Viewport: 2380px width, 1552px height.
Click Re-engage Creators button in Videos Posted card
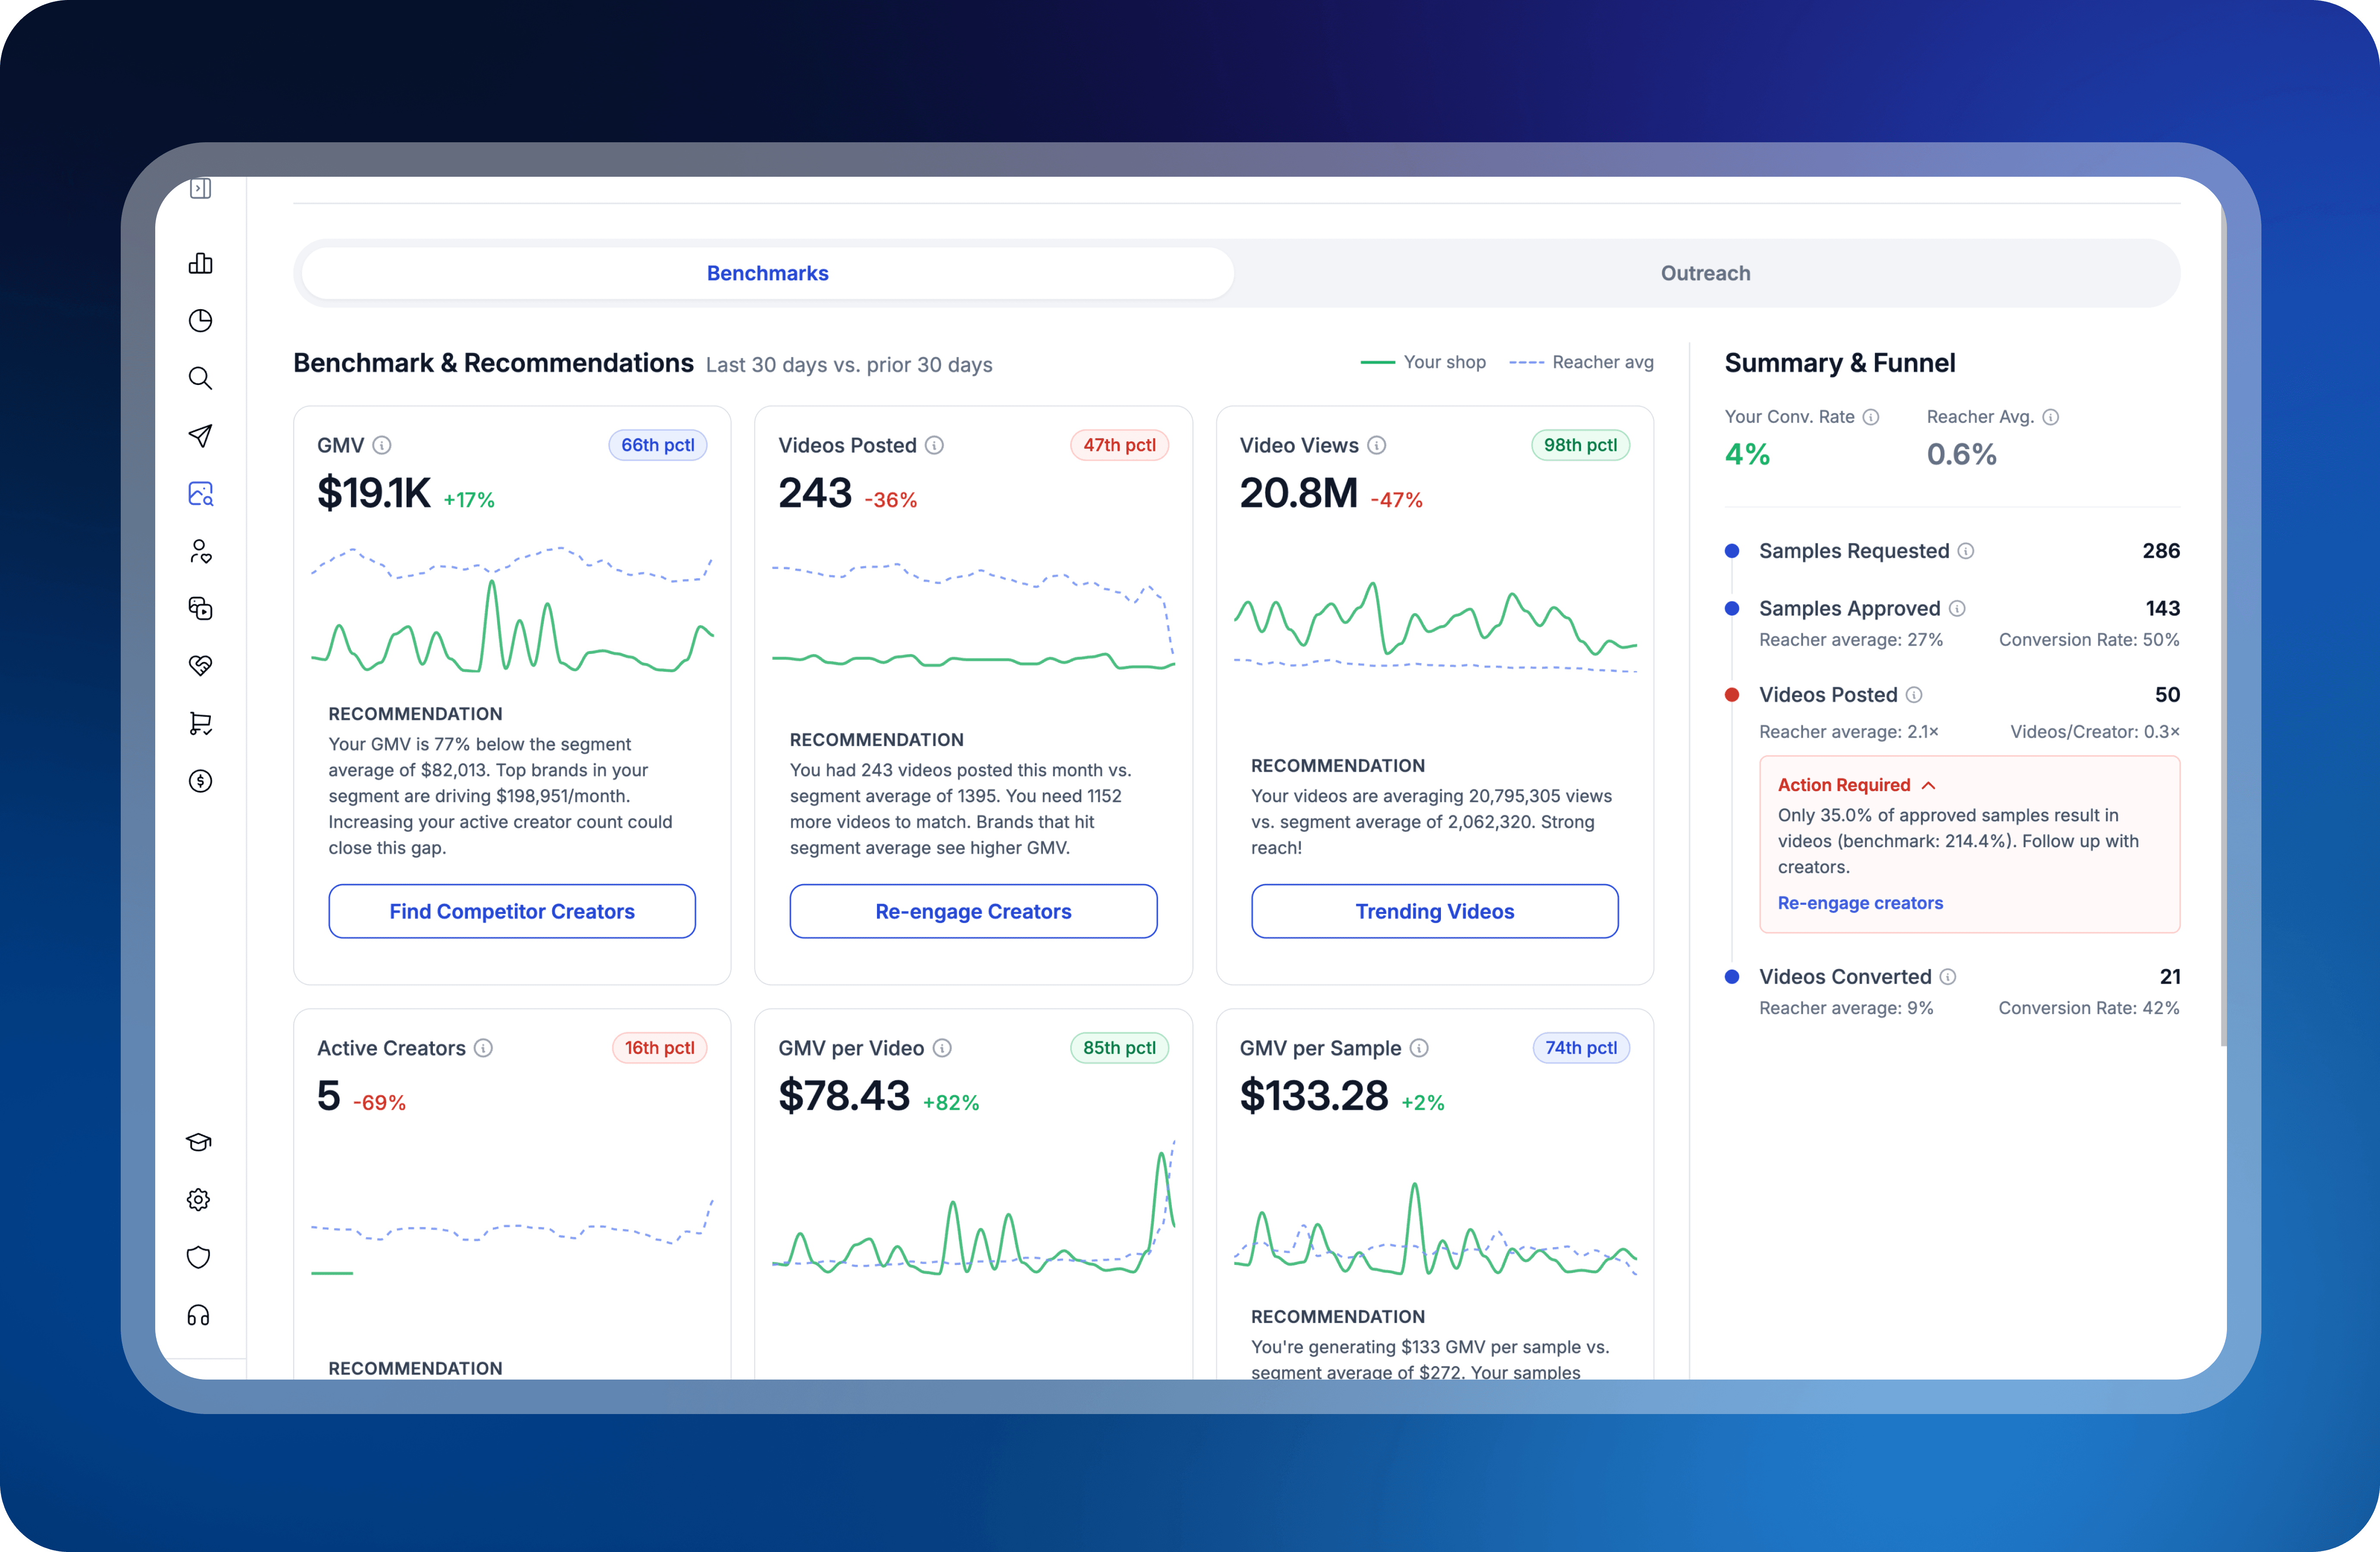[x=973, y=911]
